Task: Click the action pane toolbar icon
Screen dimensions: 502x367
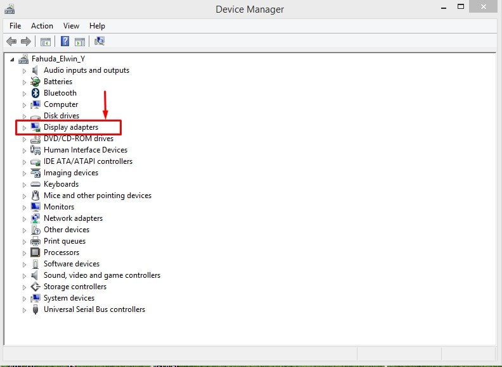Action: (80, 42)
